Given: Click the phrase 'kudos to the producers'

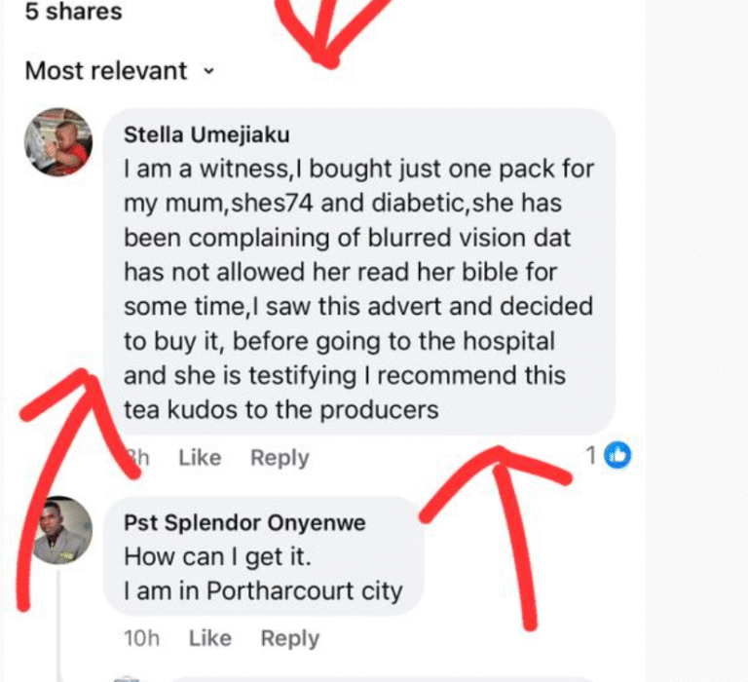Looking at the screenshot, I should tap(312, 410).
